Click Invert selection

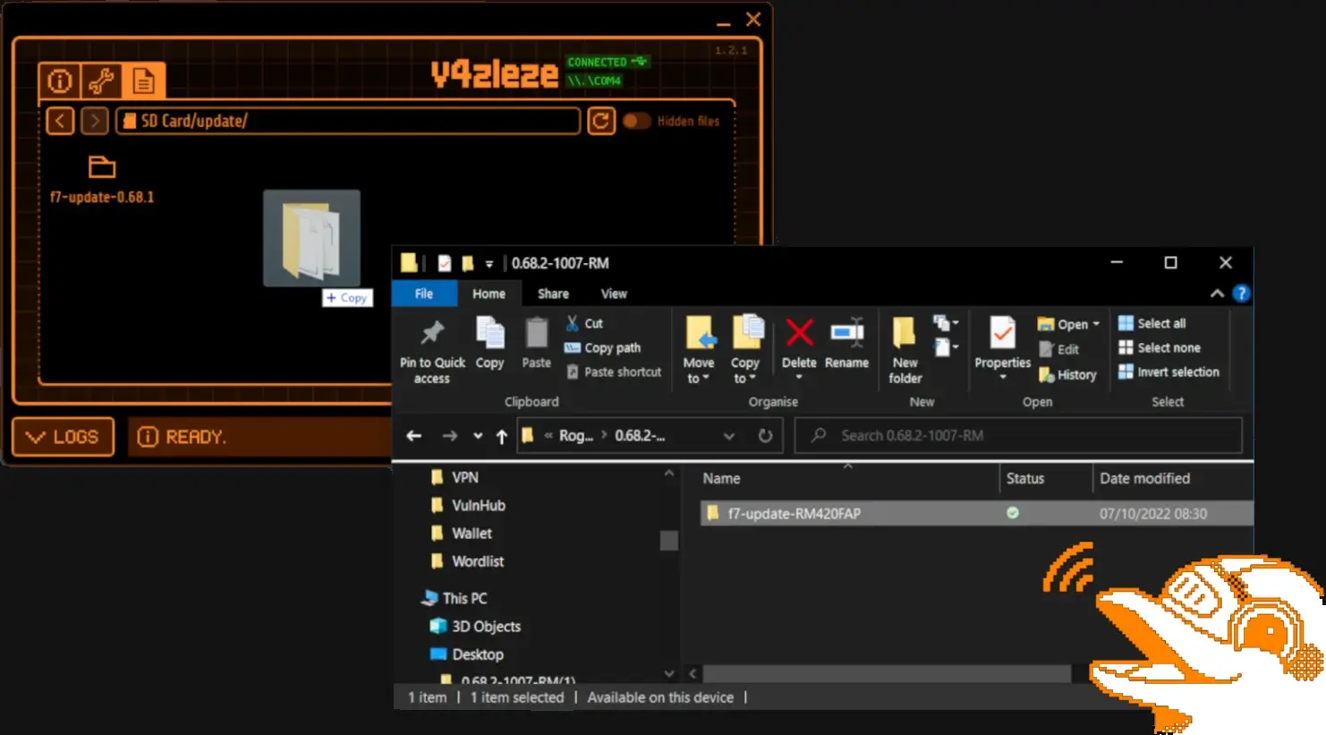(x=1177, y=372)
